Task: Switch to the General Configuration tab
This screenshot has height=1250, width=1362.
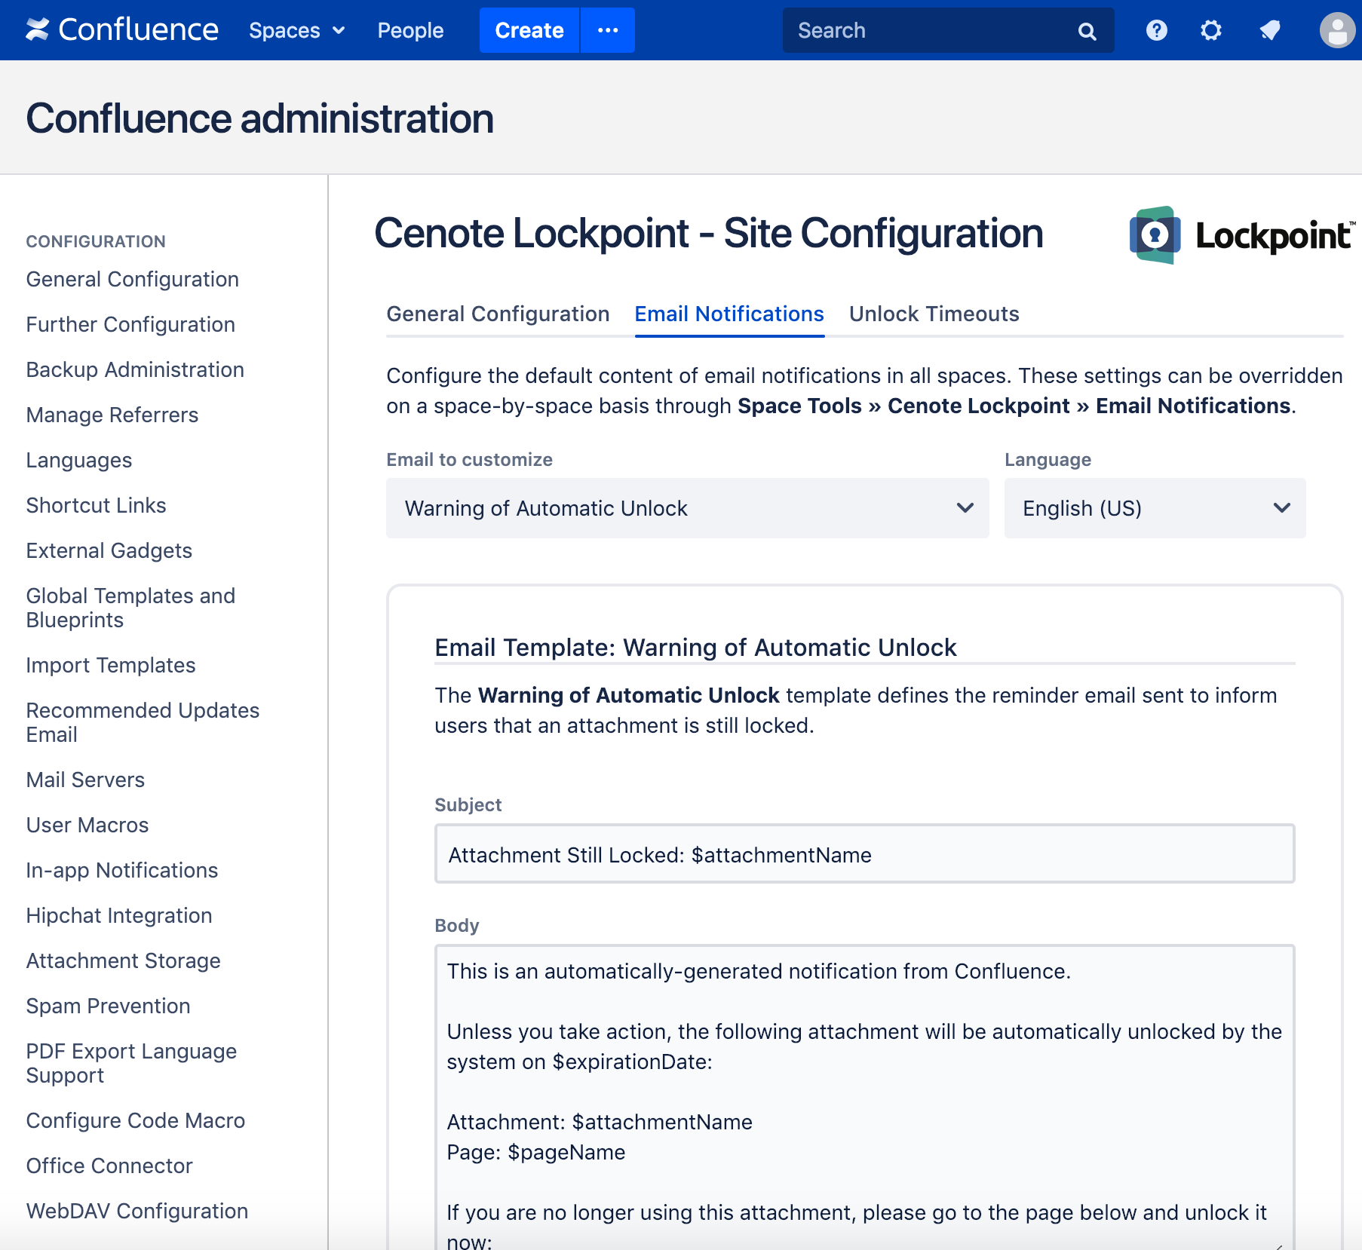Action: [498, 314]
